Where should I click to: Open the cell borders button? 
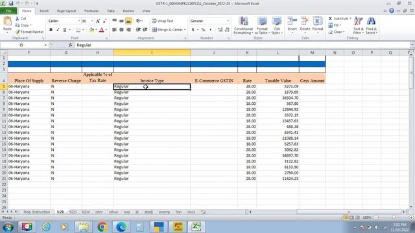78,30
